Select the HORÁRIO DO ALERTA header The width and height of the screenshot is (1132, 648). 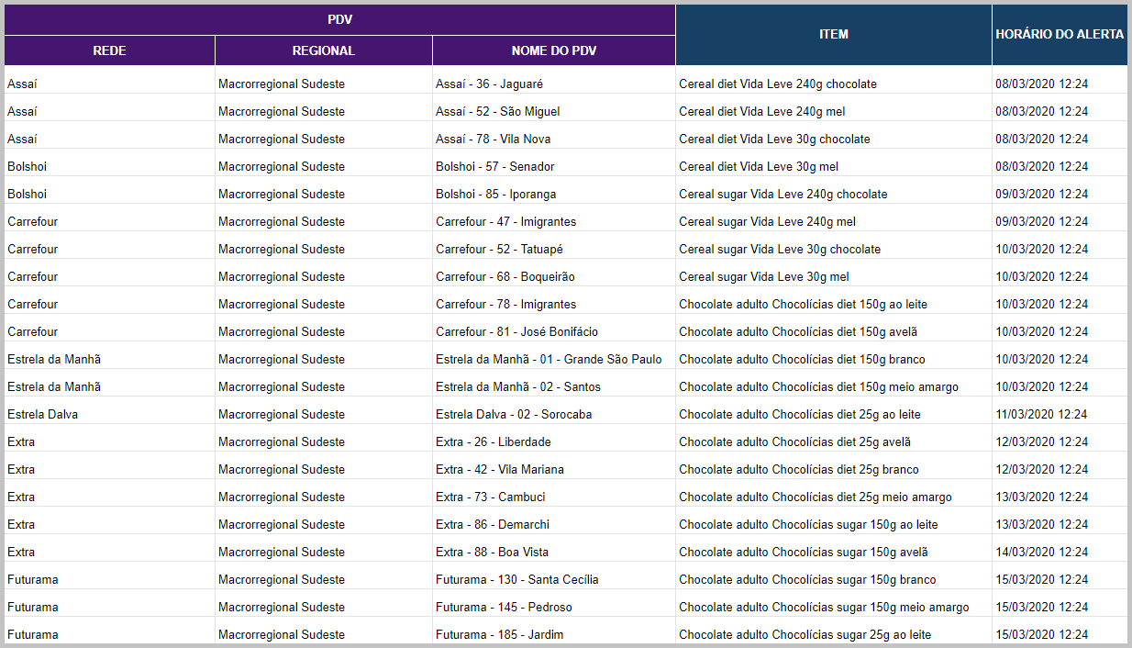[1059, 34]
